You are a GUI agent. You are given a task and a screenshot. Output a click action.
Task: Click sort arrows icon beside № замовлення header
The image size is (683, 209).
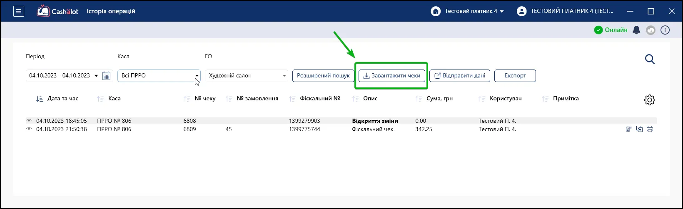tap(229, 99)
